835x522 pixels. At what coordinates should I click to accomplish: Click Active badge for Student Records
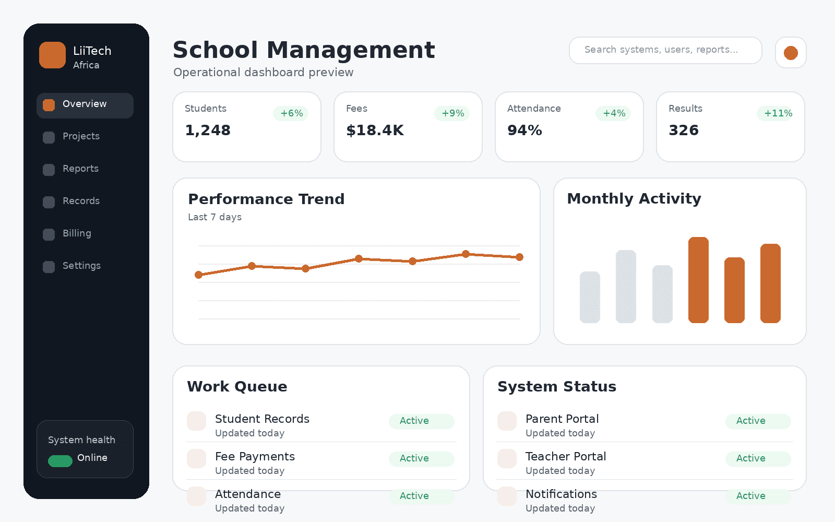[x=422, y=421]
